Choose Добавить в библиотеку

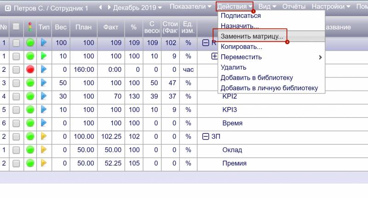(x=271, y=78)
